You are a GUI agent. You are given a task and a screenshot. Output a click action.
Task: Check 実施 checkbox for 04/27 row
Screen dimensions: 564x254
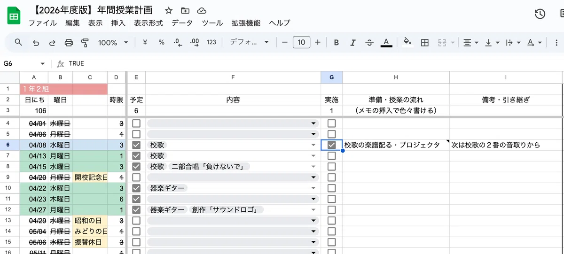332,210
